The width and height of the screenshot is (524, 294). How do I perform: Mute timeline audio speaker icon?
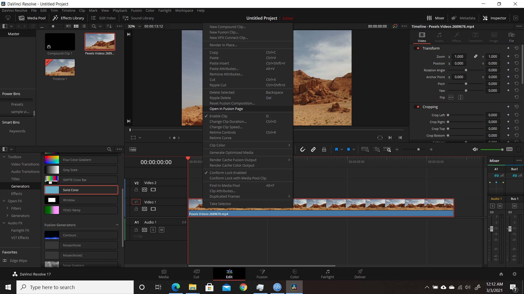(475, 149)
